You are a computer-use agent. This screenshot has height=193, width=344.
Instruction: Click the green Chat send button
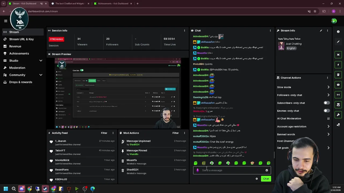[x=266, y=179]
